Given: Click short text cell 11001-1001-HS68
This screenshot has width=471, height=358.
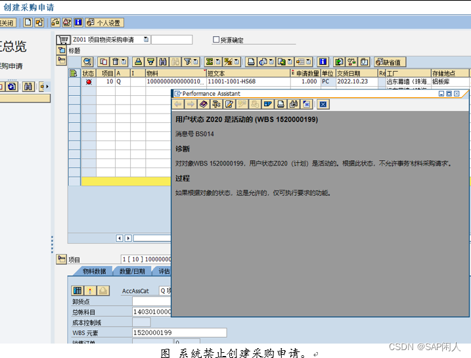Looking at the screenshot, I should pos(248,81).
